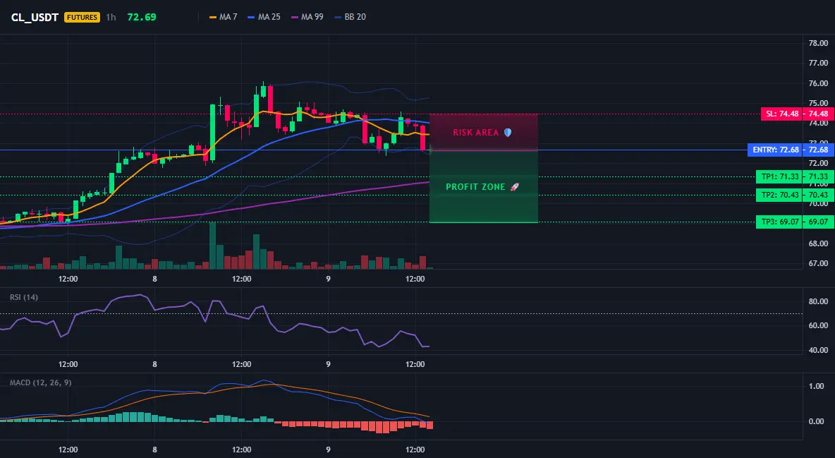The height and width of the screenshot is (458, 835).
Task: Click the RSI (14) indicator label
Action: tap(24, 297)
